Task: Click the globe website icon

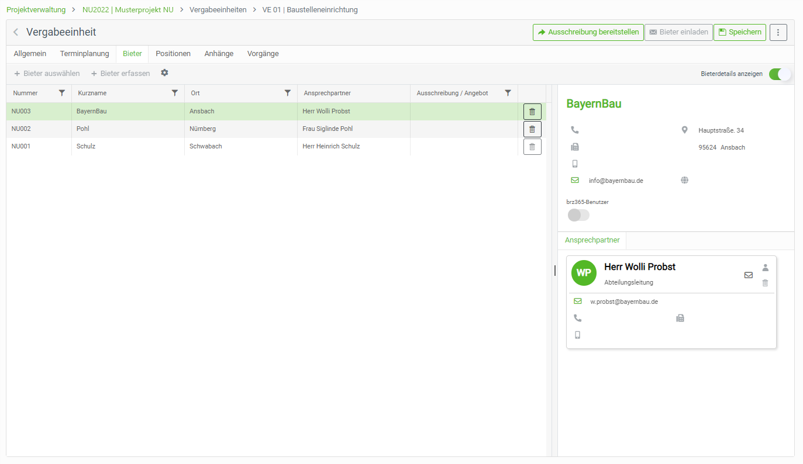Action: [685, 181]
